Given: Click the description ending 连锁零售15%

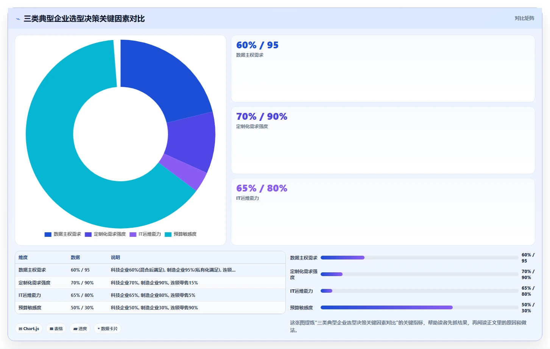Looking at the screenshot, I should click(154, 283).
